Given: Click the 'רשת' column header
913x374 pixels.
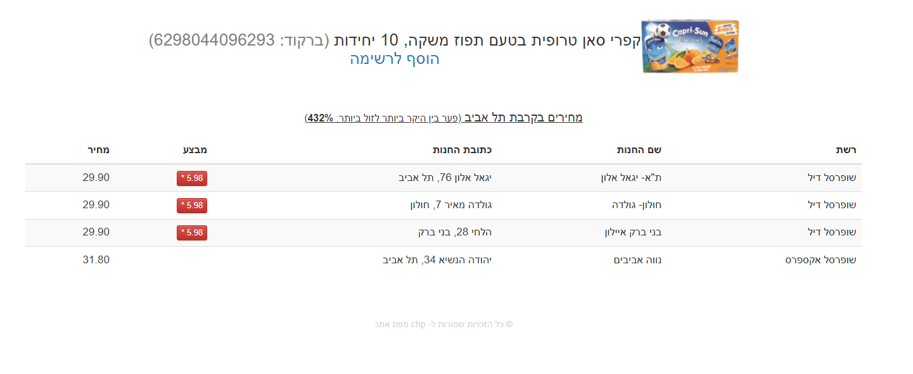Looking at the screenshot, I should (846, 150).
